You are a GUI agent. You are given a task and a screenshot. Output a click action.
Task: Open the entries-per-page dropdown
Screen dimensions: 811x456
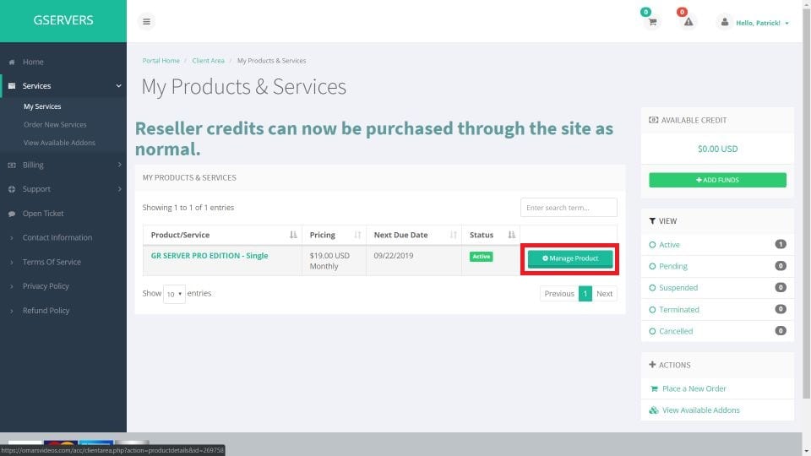[x=174, y=294]
